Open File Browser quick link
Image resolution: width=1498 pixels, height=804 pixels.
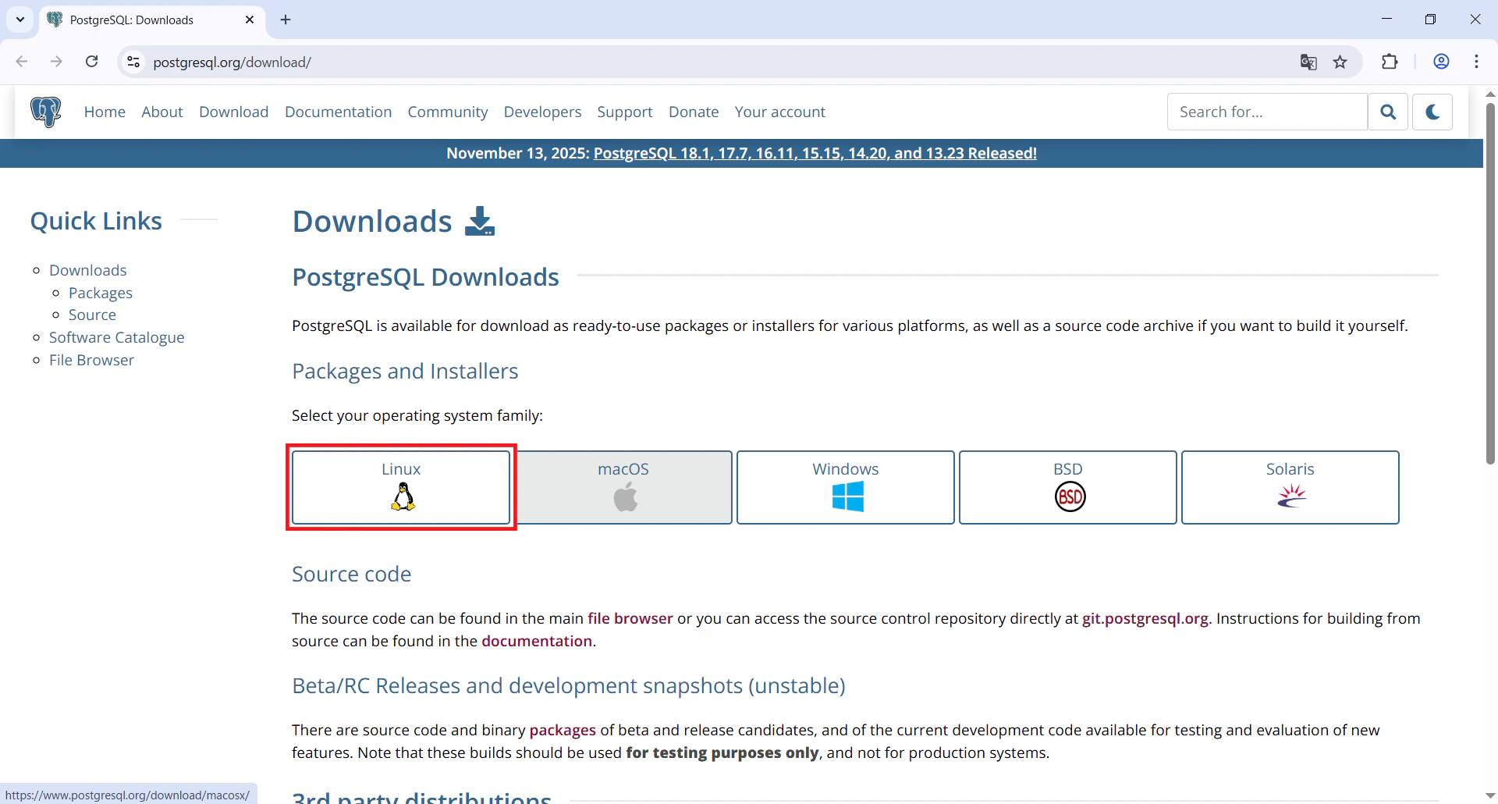92,360
